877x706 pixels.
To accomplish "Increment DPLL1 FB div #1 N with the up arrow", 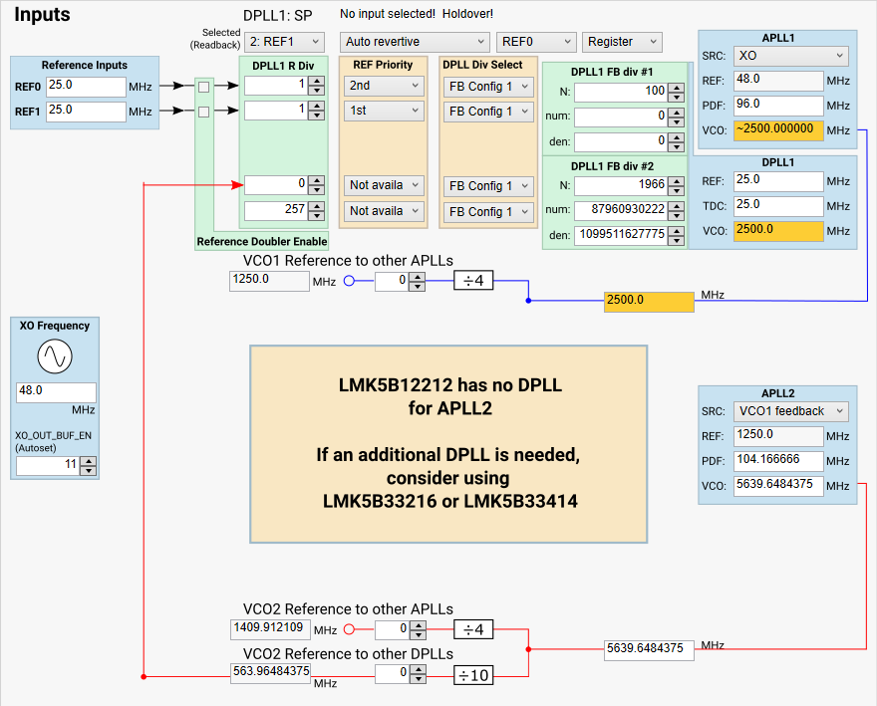I will pyautogui.click(x=675, y=87).
